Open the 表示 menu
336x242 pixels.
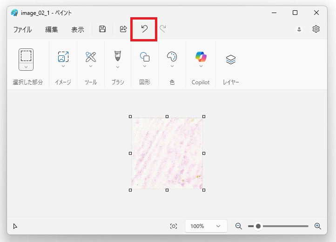(x=78, y=29)
